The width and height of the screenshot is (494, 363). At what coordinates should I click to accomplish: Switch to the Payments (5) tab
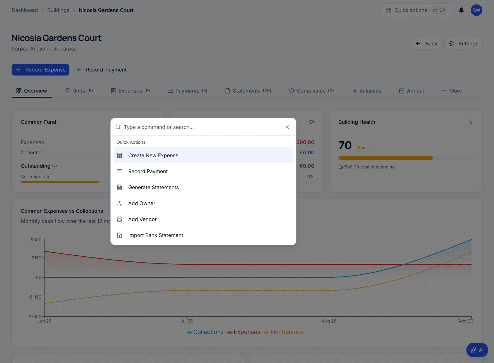(187, 91)
